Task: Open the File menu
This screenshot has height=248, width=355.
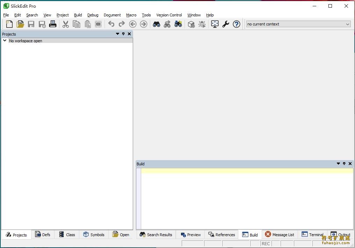Action: (6, 15)
